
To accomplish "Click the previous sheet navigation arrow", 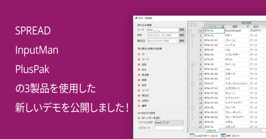I will click(x=192, y=130).
